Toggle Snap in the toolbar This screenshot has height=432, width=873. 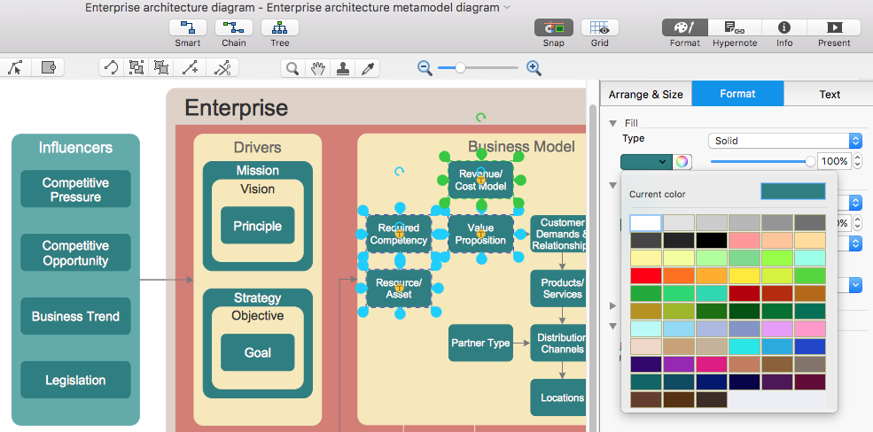pyautogui.click(x=553, y=27)
